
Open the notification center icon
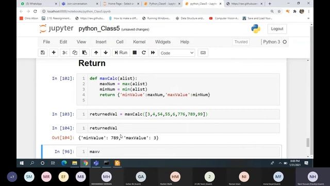pyautogui.click(x=306, y=163)
